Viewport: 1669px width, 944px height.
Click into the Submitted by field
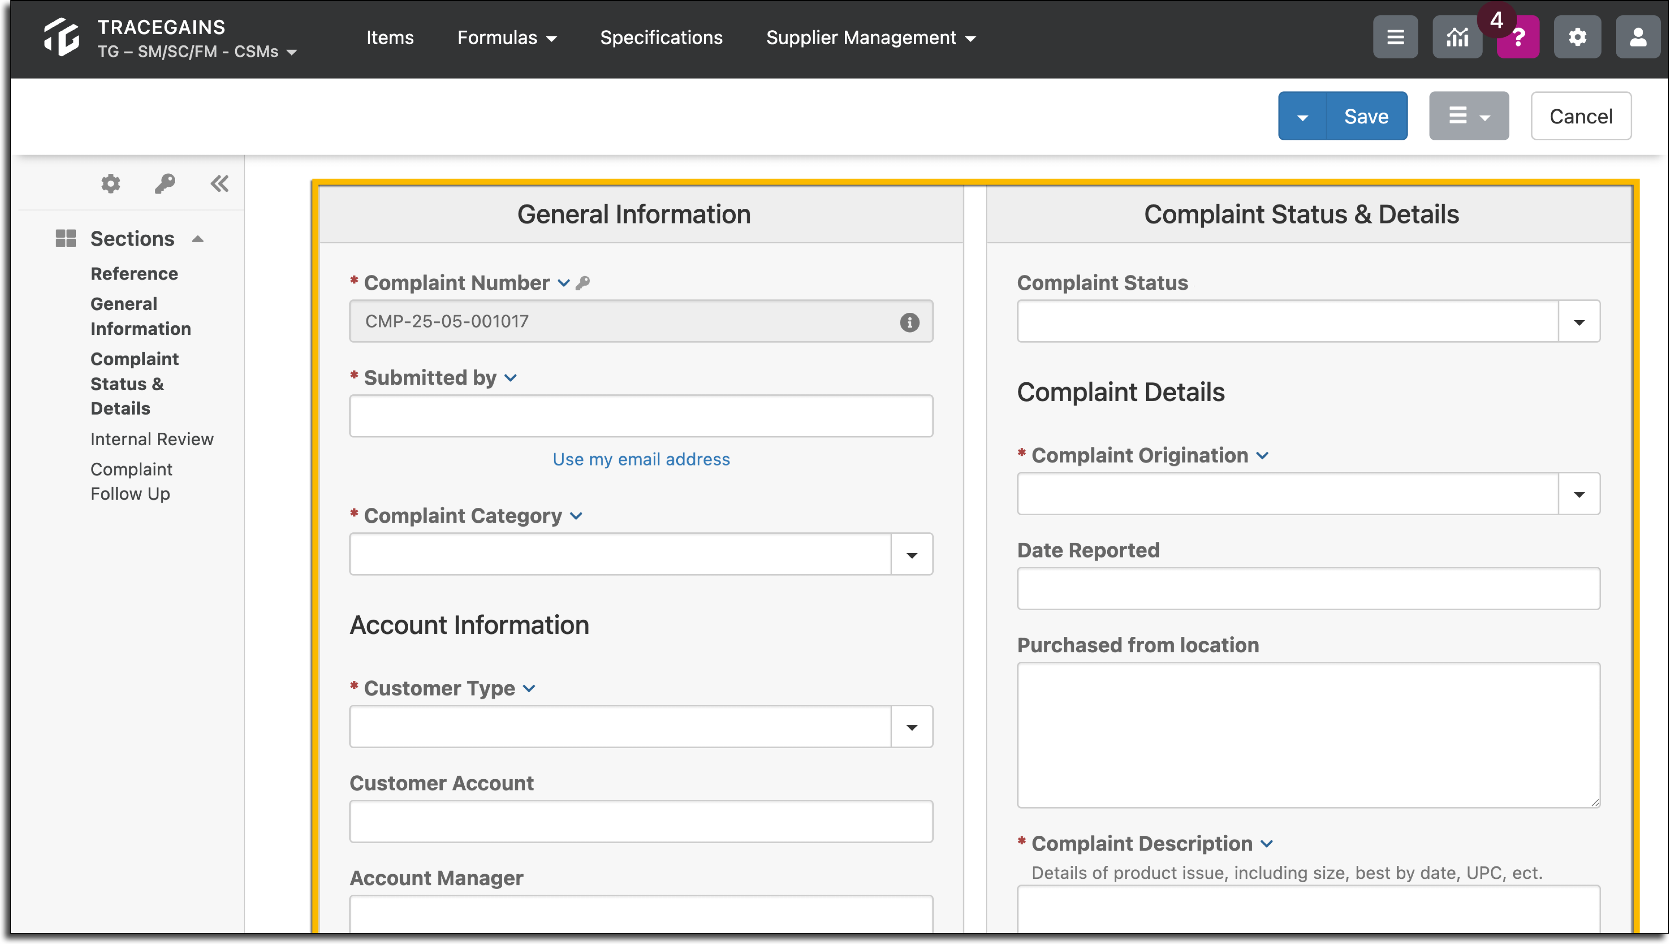click(641, 416)
